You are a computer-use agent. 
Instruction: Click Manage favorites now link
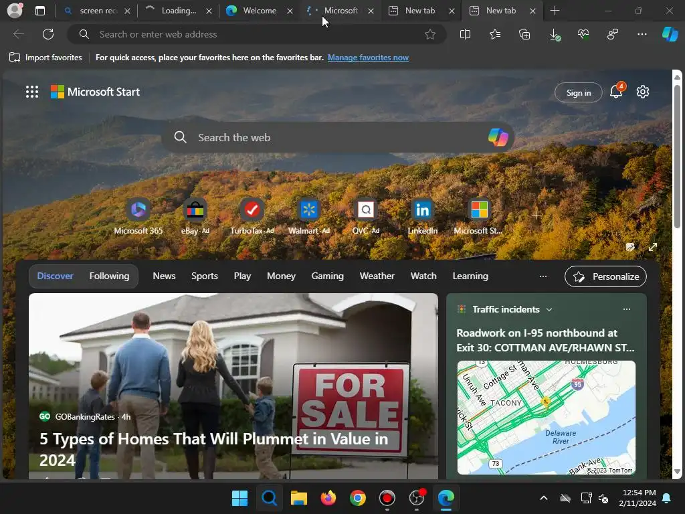368,58
